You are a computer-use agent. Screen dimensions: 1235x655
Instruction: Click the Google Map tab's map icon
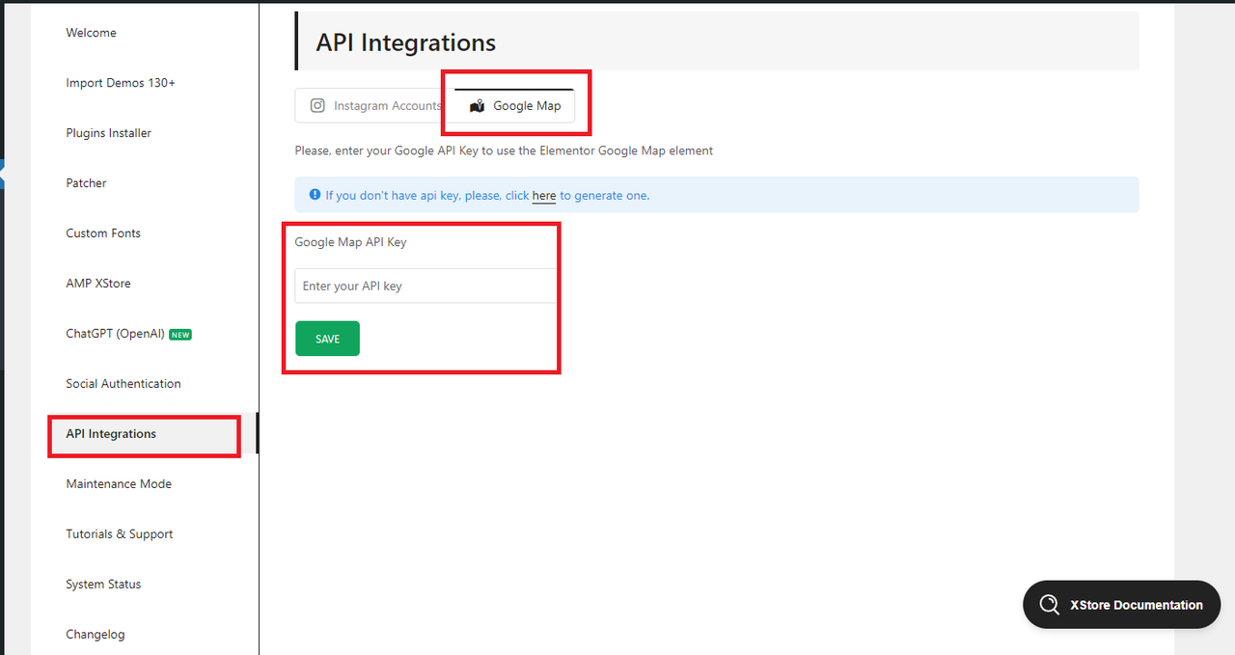(x=477, y=106)
